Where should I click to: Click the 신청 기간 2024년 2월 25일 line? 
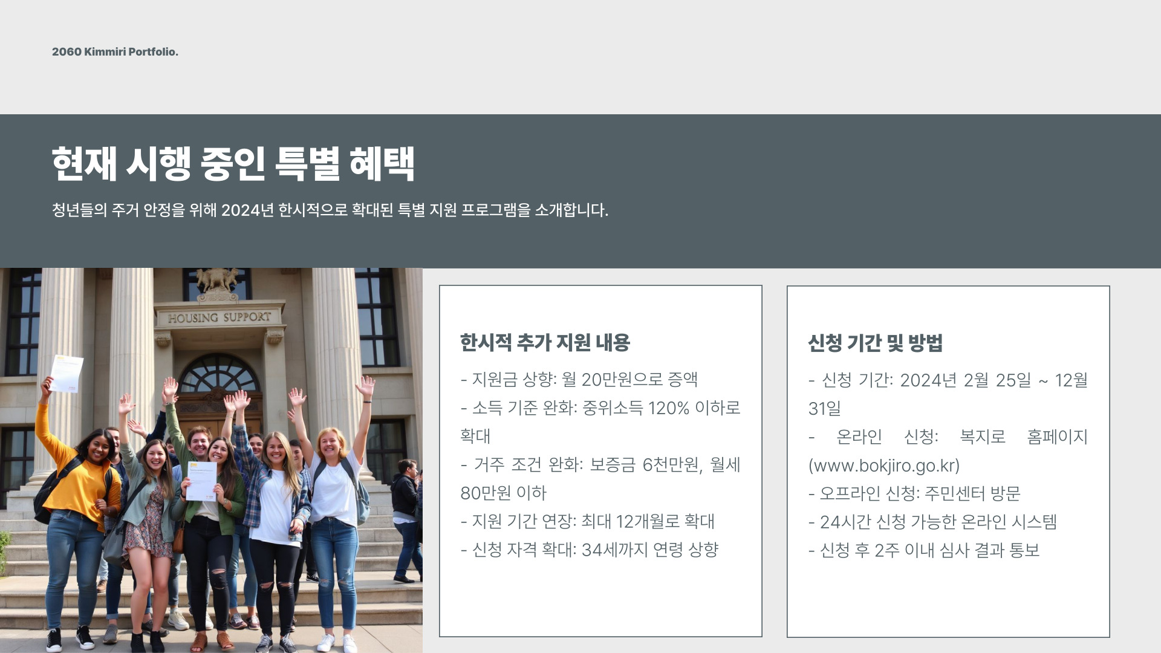pyautogui.click(x=948, y=380)
